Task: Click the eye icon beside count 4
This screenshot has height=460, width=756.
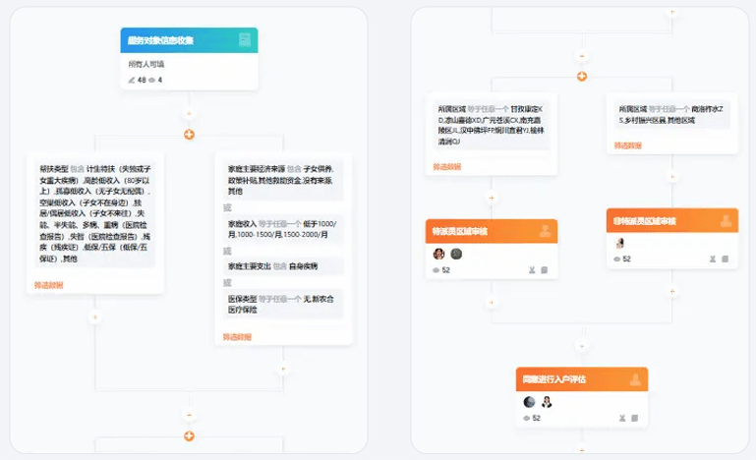Action: [x=152, y=80]
